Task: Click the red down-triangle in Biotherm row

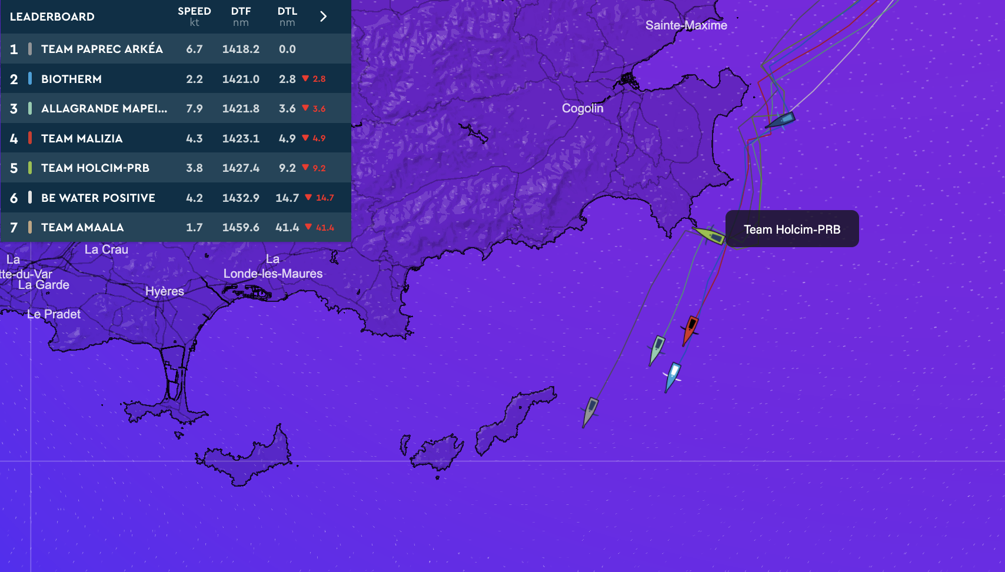Action: (x=305, y=78)
